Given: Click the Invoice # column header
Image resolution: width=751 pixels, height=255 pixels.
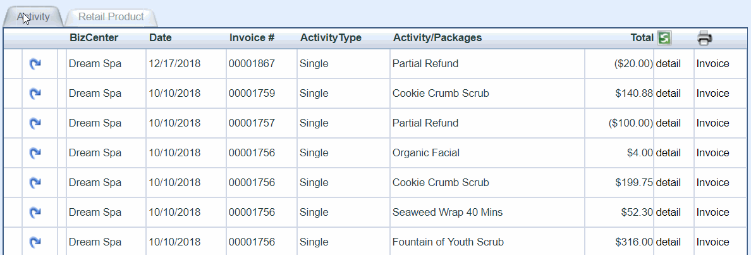Looking at the screenshot, I should pyautogui.click(x=252, y=38).
